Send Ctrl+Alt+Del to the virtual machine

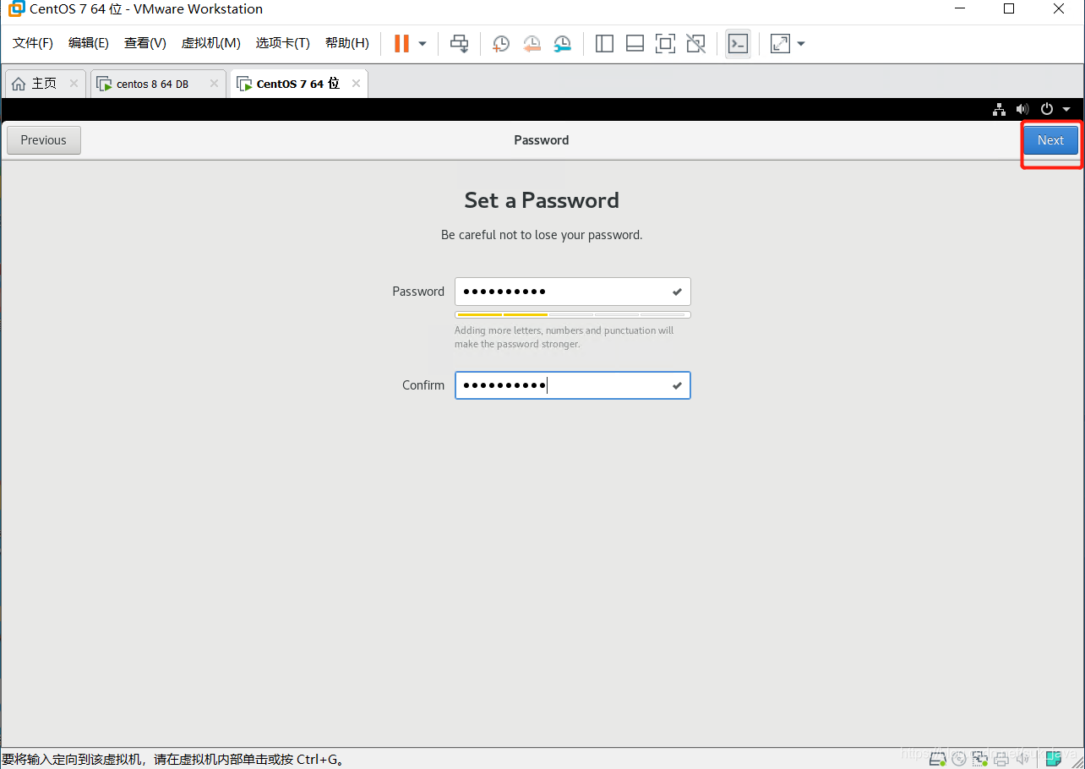459,44
